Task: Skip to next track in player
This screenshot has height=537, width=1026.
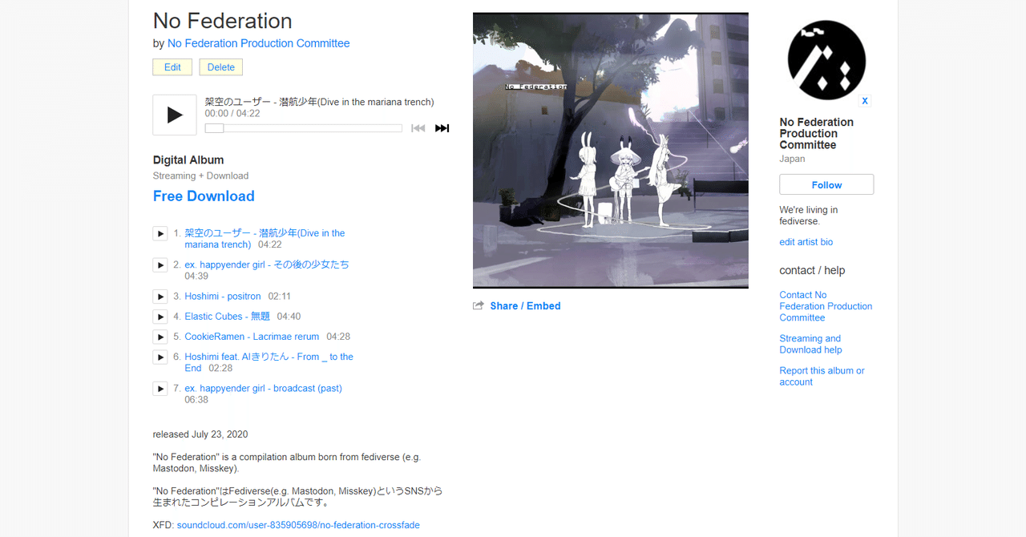Action: click(442, 128)
